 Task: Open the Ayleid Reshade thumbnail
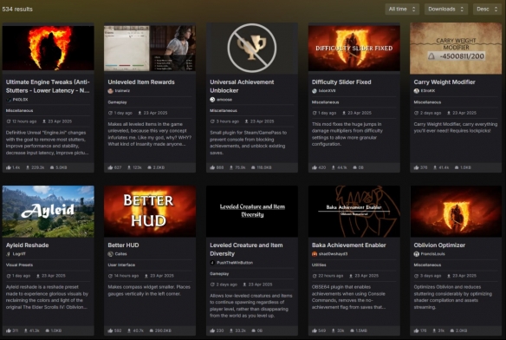[48, 211]
